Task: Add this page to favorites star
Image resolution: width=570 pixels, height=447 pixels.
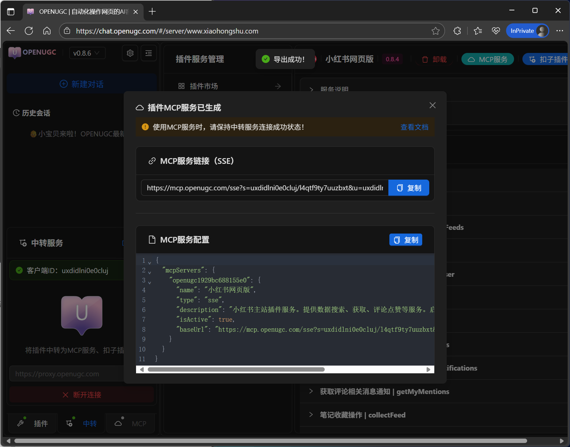Action: [435, 31]
